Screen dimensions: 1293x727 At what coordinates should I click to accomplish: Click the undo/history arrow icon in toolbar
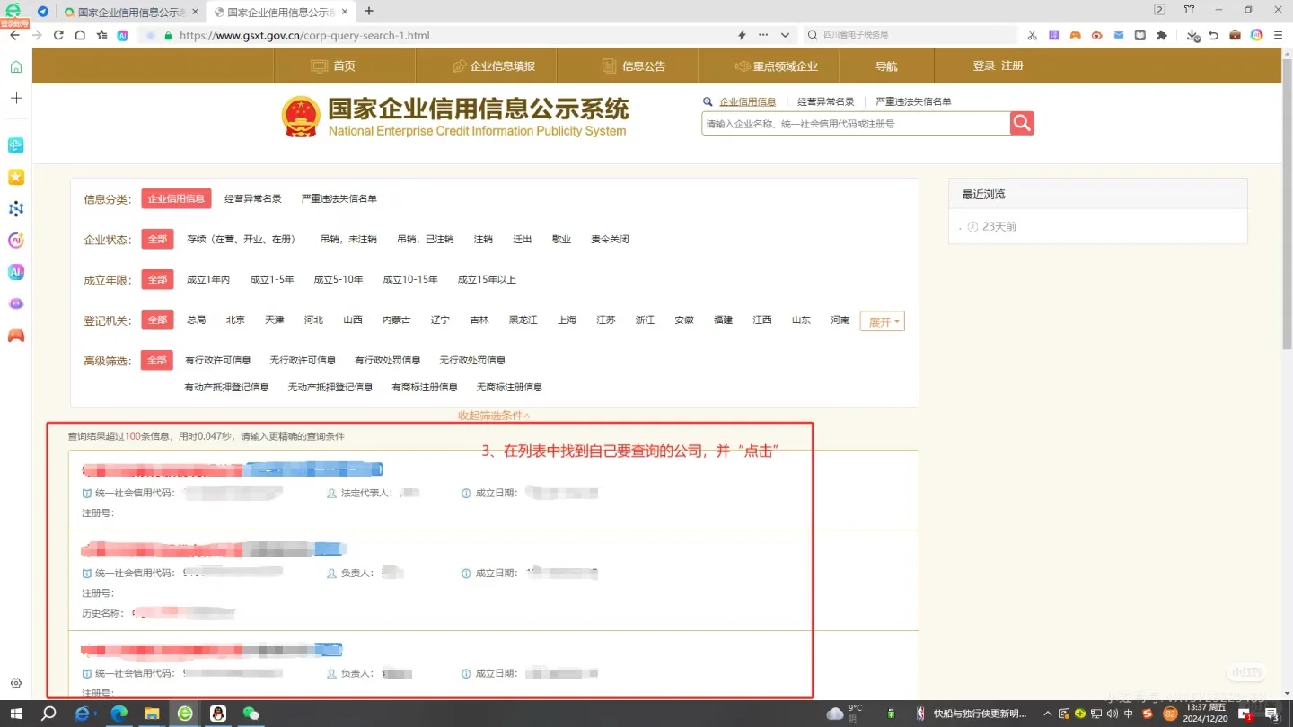pos(1214,35)
